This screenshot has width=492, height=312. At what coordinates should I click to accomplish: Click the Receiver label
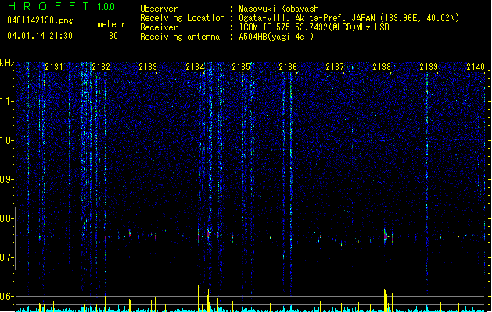point(159,27)
